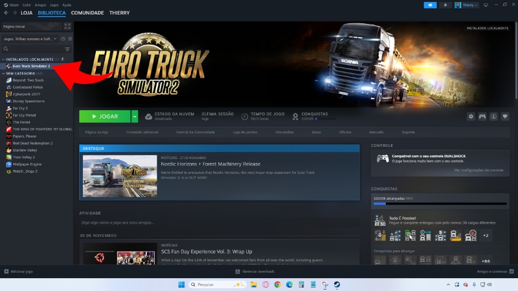Open the 'Tudo É Possível' achievement icon

coord(380,220)
